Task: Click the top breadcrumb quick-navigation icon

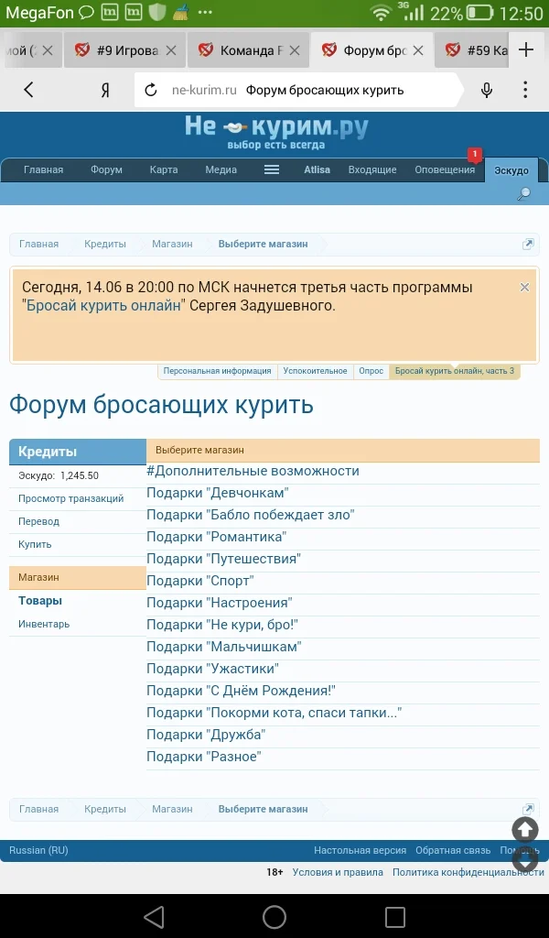Action: point(528,244)
